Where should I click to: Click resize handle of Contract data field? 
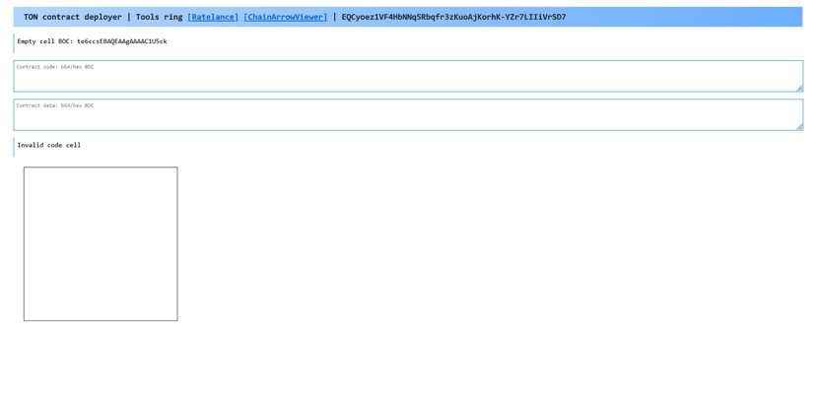[x=799, y=126]
